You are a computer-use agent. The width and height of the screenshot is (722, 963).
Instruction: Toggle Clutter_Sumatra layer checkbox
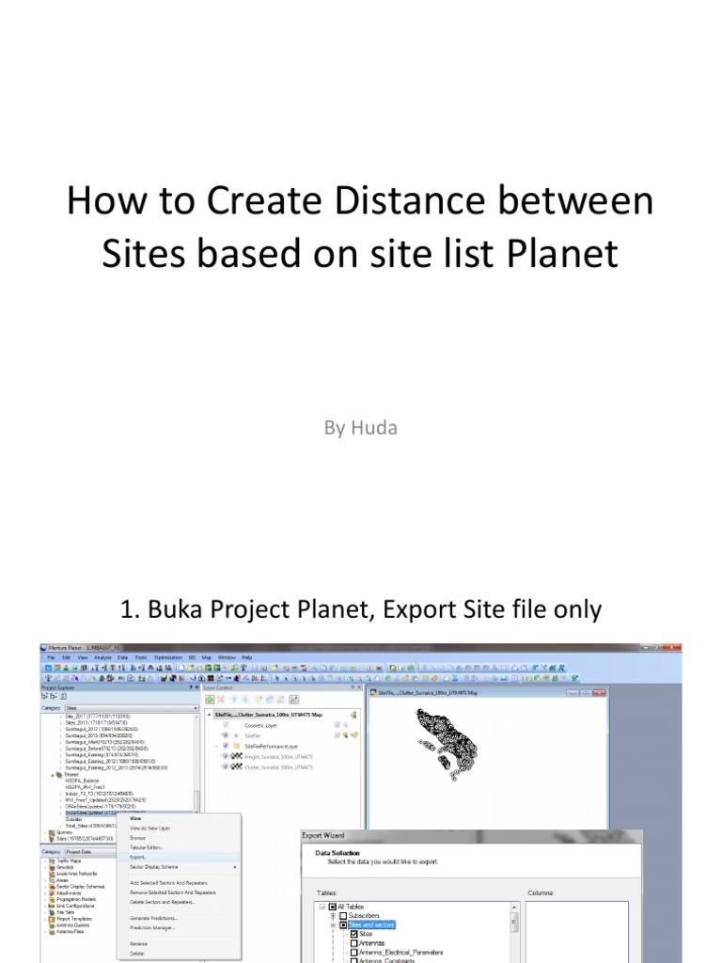coord(226,767)
